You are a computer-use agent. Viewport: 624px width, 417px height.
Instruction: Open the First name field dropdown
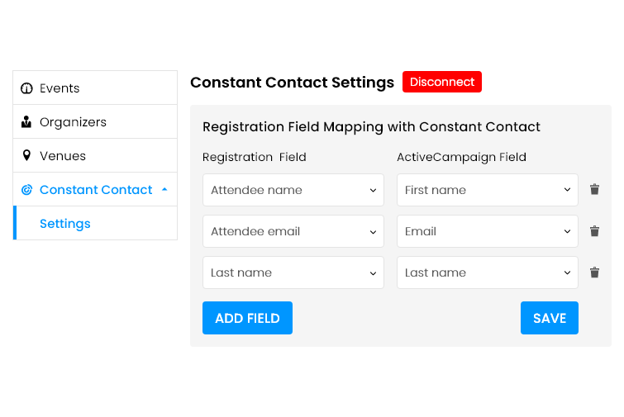click(x=488, y=190)
